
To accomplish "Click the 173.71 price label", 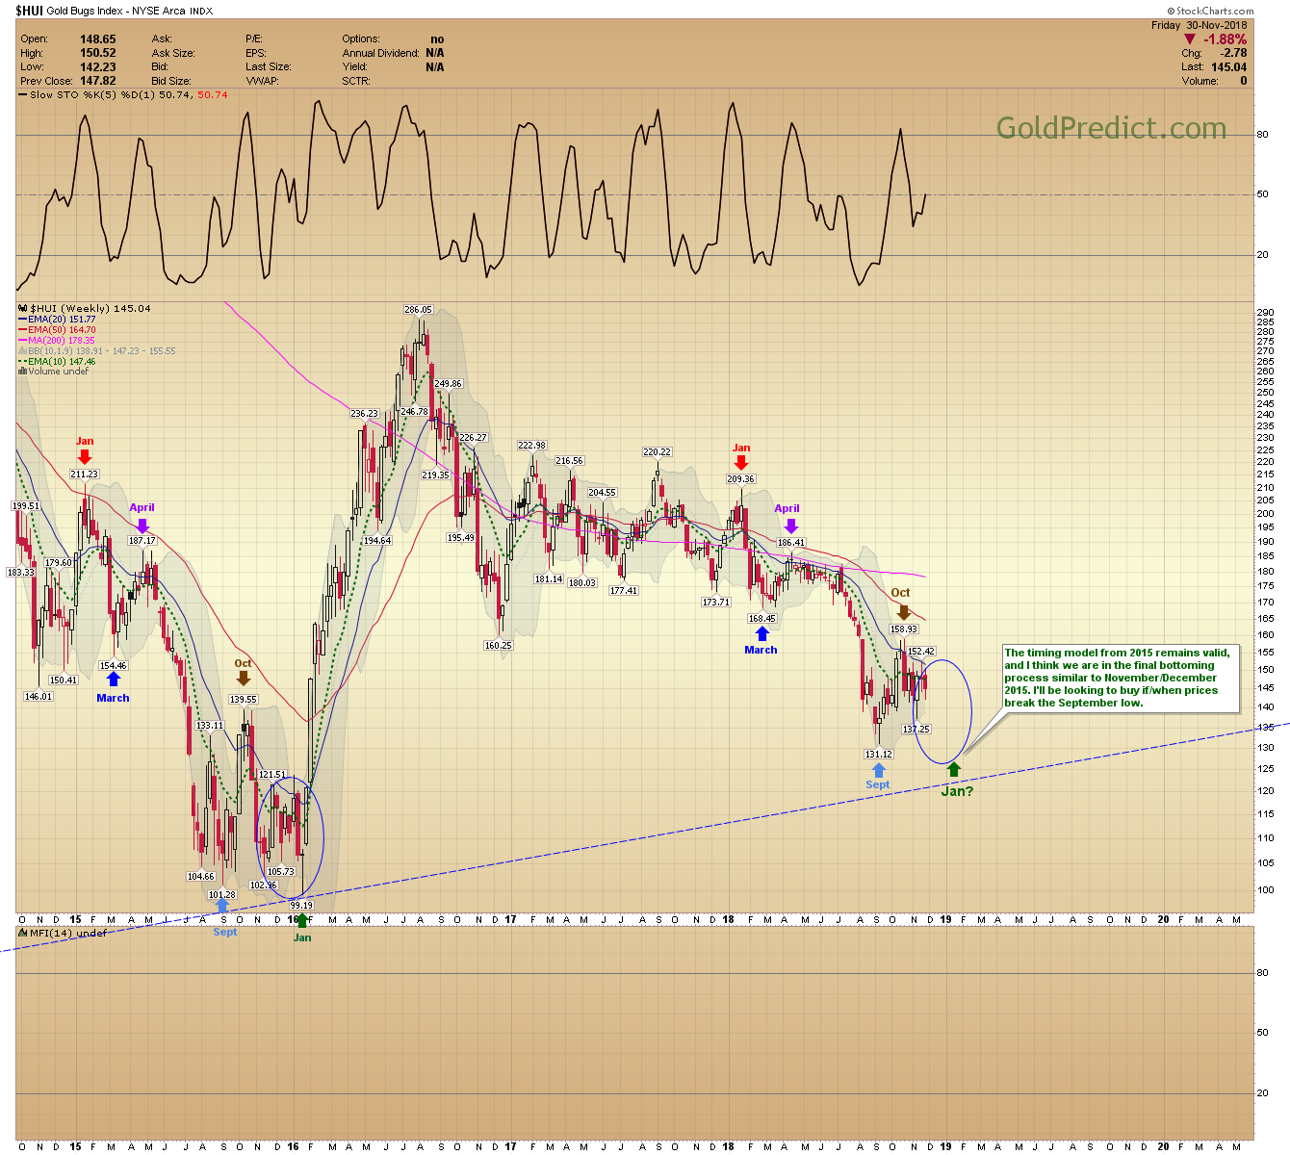I will pyautogui.click(x=716, y=603).
